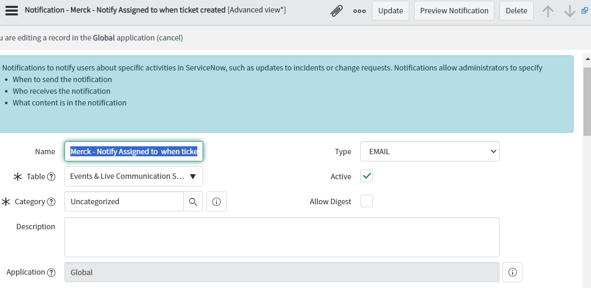
Task: Show Application info icon
Action: [x=512, y=272]
